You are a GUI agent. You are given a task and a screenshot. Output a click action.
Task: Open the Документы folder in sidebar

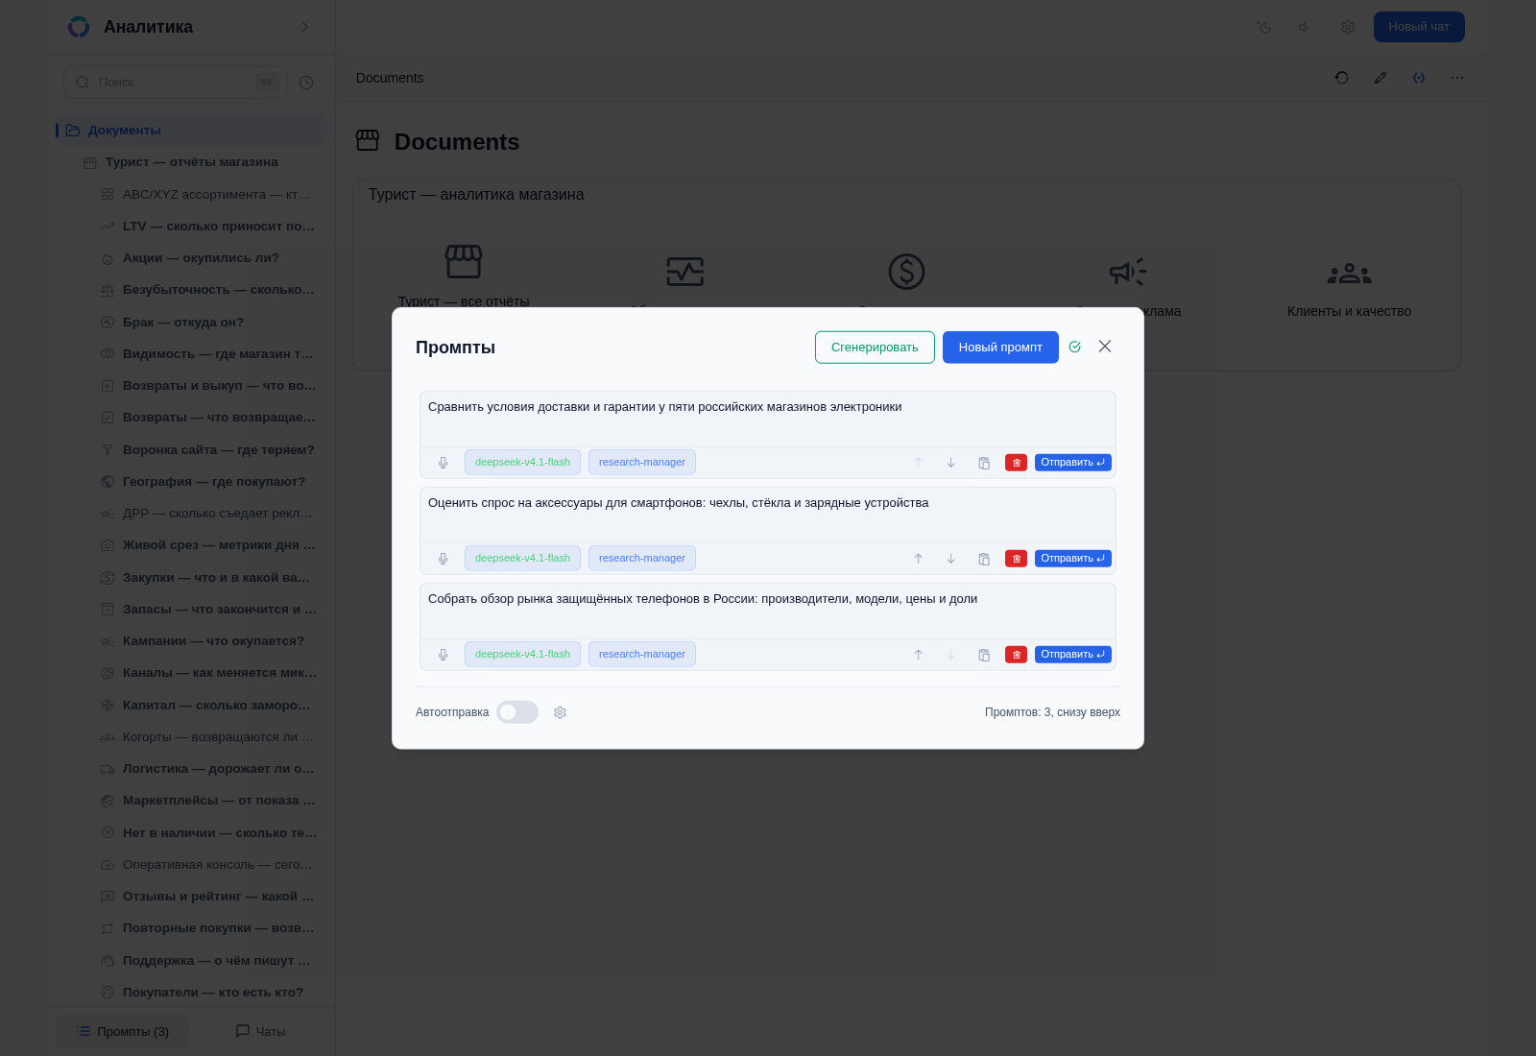coord(191,131)
